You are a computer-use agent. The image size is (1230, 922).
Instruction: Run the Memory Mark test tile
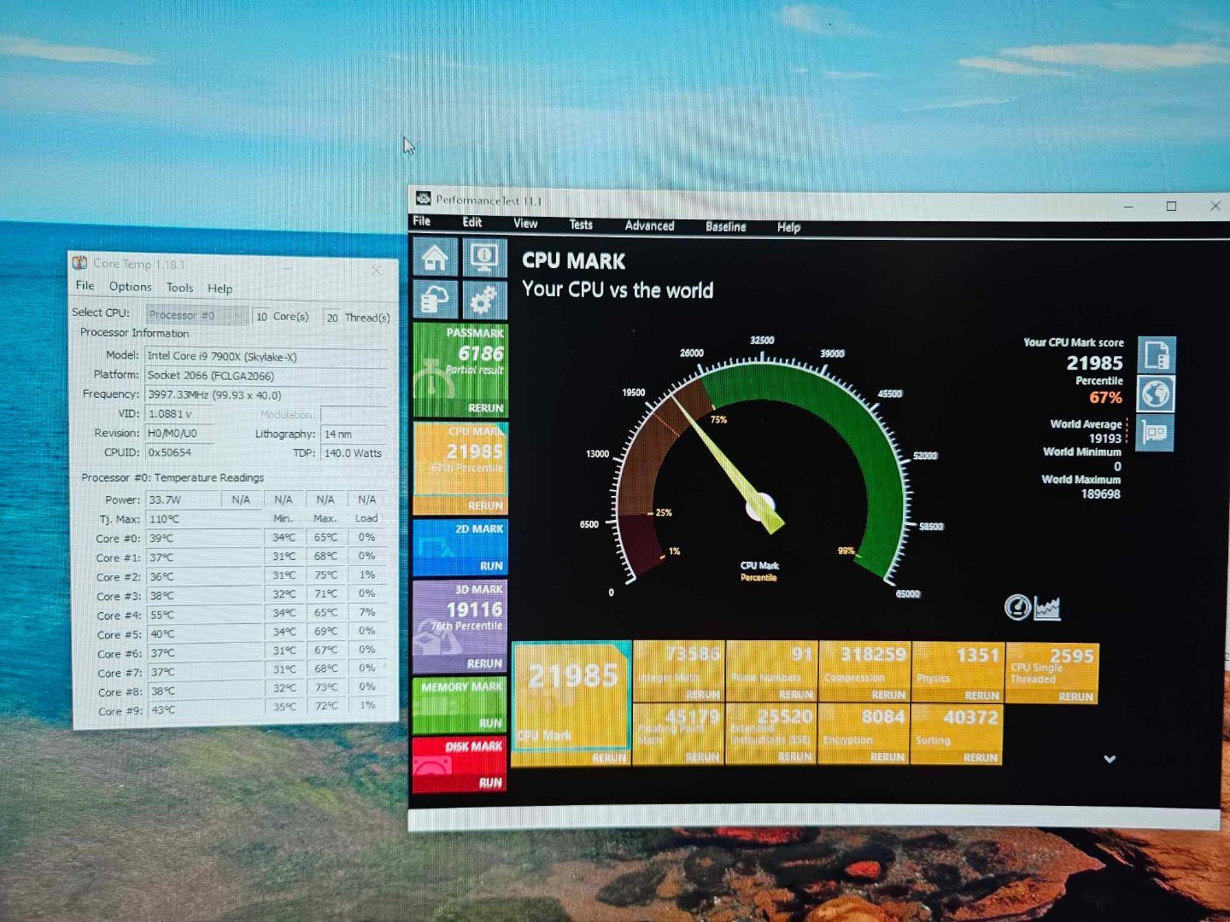[x=490, y=723]
